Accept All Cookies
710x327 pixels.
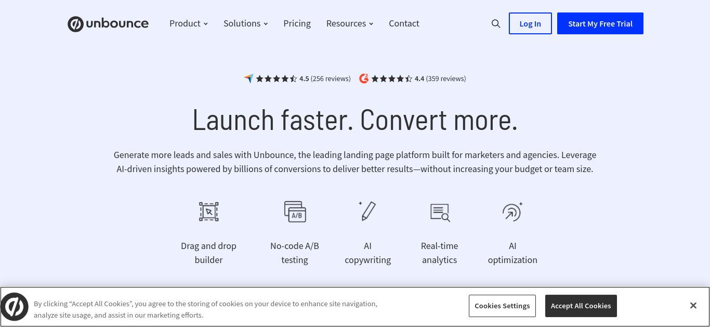point(581,306)
